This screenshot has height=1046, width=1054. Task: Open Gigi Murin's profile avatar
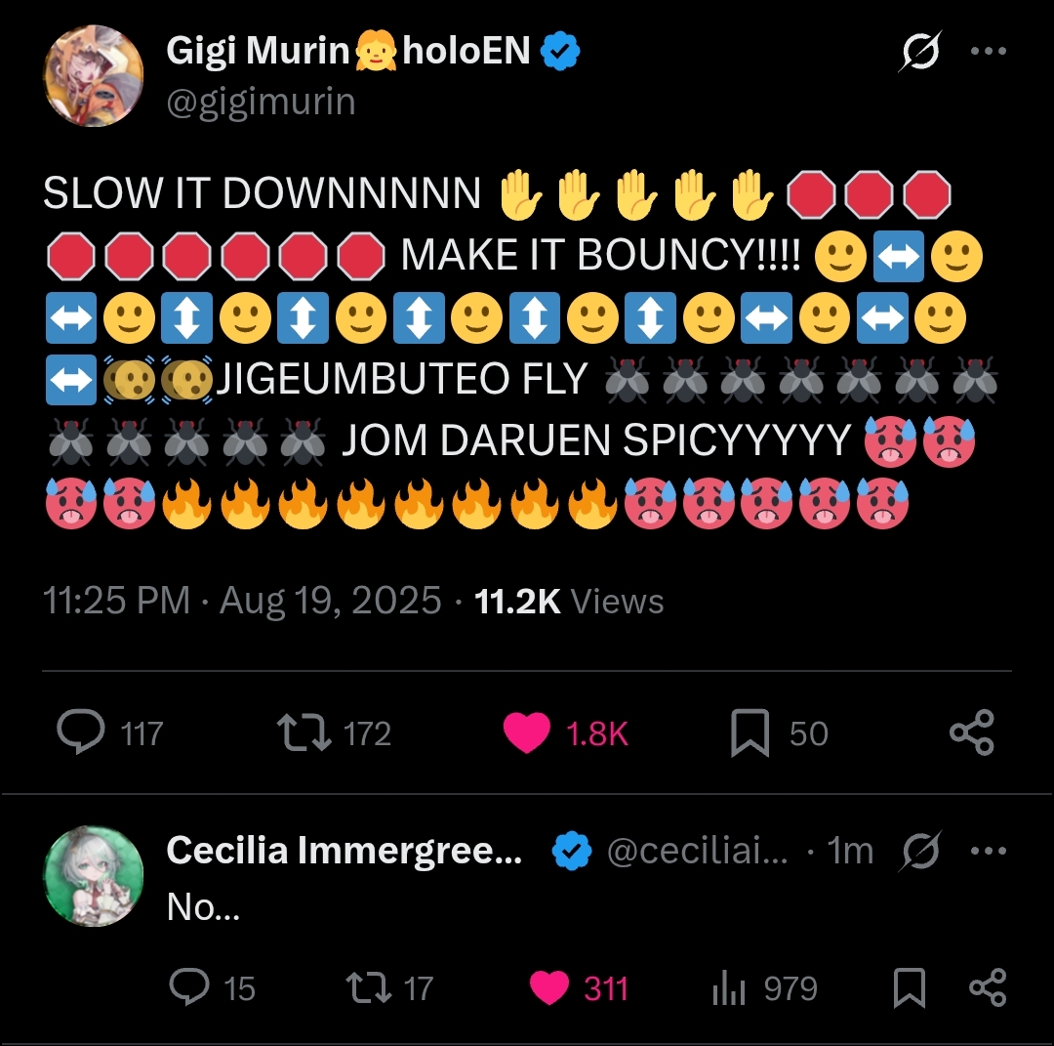(94, 76)
